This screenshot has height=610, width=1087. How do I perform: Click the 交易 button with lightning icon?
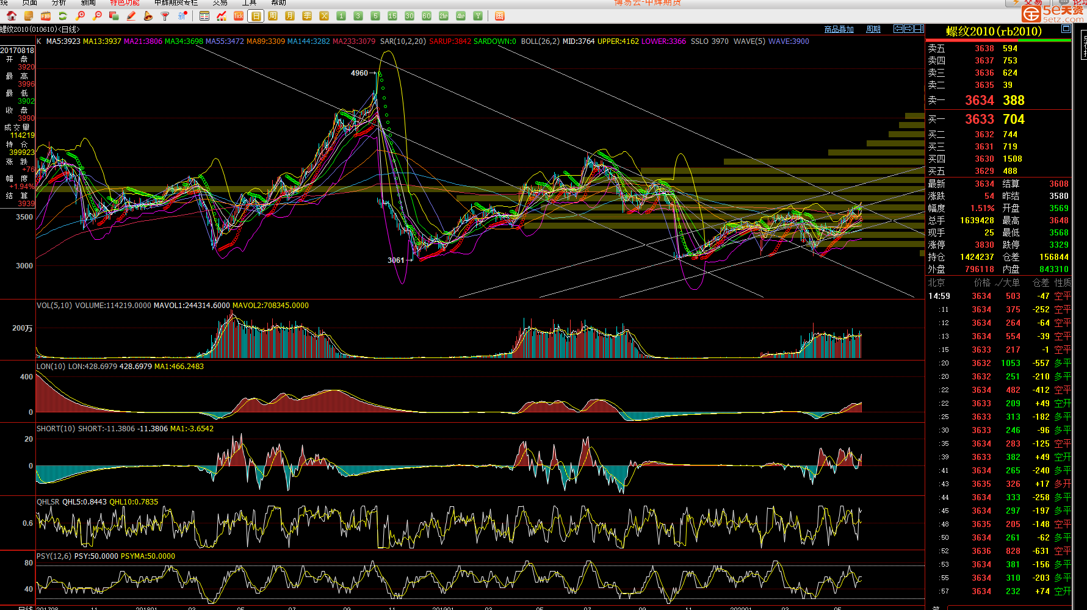[1027, 3]
